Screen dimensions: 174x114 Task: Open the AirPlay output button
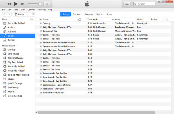(x=47, y=4)
